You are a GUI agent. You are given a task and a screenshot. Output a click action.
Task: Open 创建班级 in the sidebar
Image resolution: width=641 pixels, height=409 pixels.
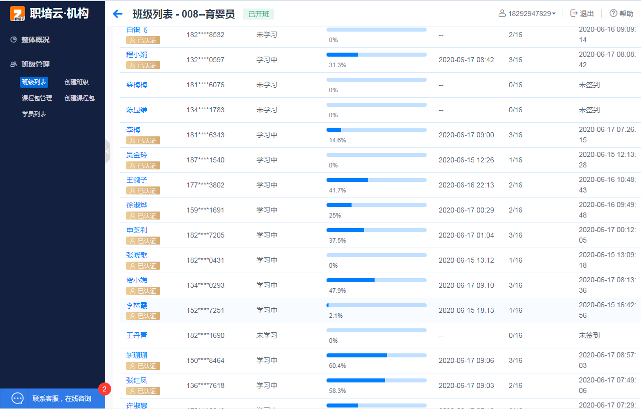tap(77, 82)
